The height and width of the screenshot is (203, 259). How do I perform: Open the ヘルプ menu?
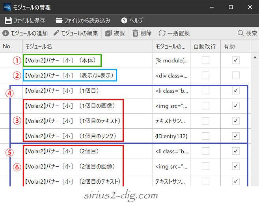(x=132, y=21)
